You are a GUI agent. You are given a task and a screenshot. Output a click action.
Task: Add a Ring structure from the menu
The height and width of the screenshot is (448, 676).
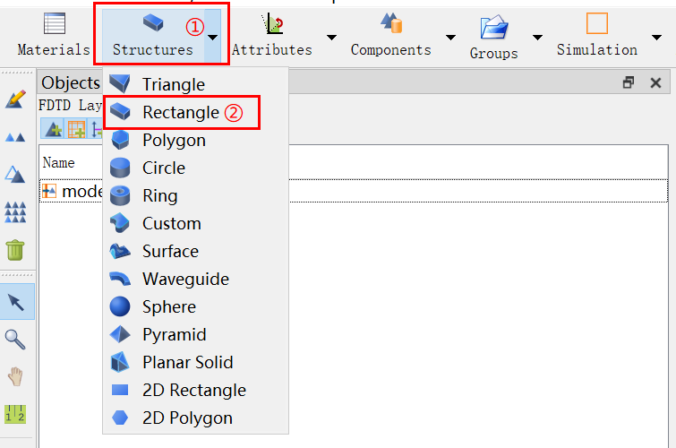(159, 196)
